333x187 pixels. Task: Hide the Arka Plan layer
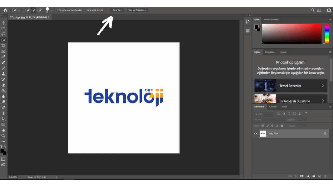click(x=256, y=134)
